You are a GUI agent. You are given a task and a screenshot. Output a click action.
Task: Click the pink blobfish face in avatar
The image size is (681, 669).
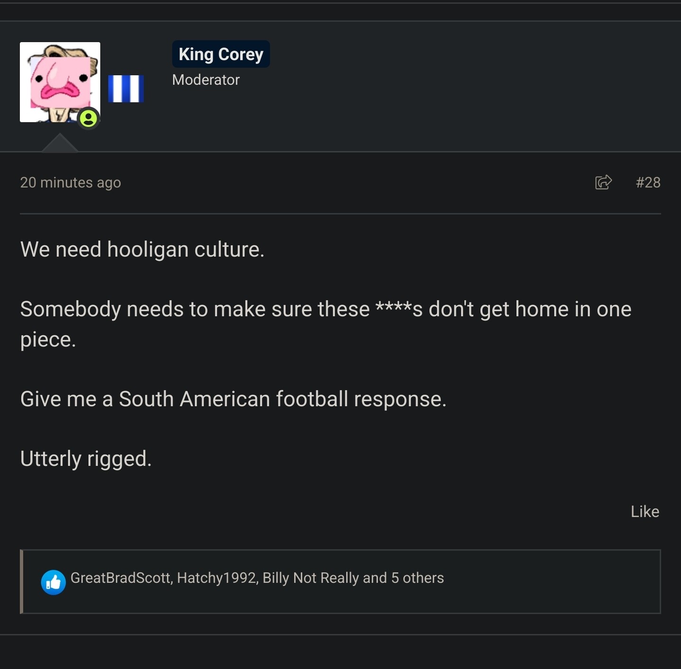61,82
